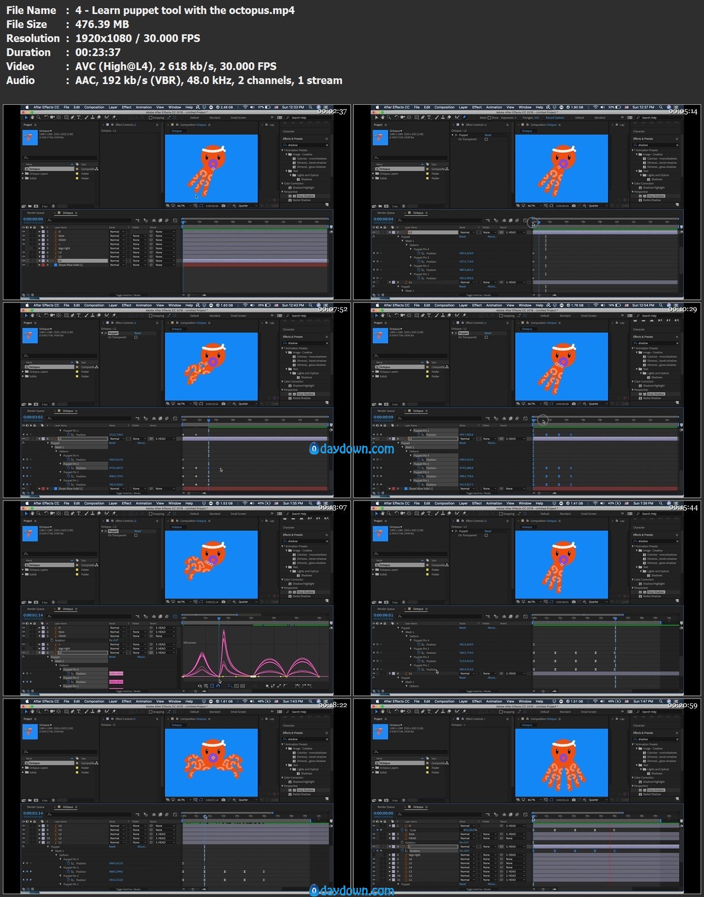Select the Zoom tool in the 00:02:37 frame

(39, 117)
